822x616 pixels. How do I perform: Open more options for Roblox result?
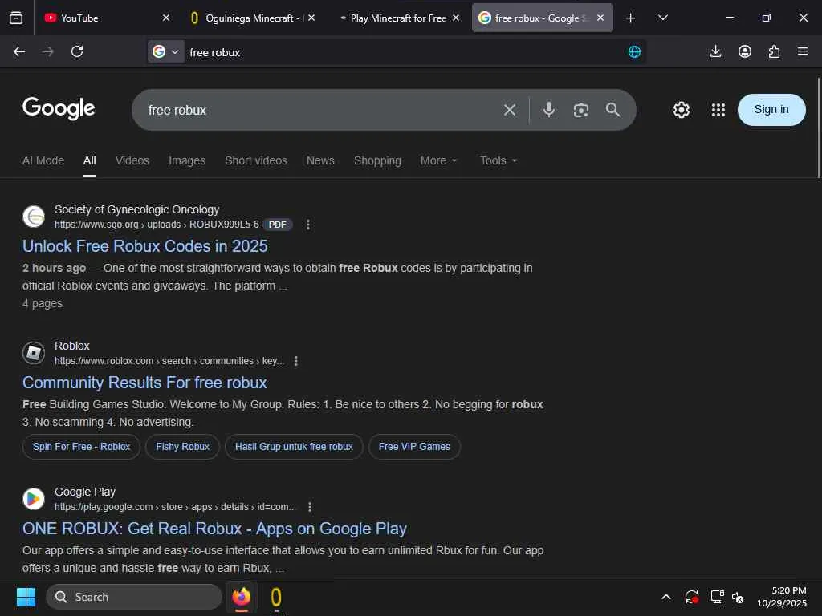[x=296, y=361]
